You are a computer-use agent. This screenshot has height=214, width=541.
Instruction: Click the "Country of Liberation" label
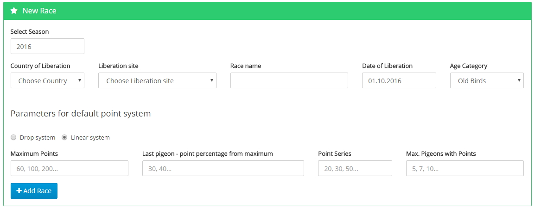pos(40,66)
